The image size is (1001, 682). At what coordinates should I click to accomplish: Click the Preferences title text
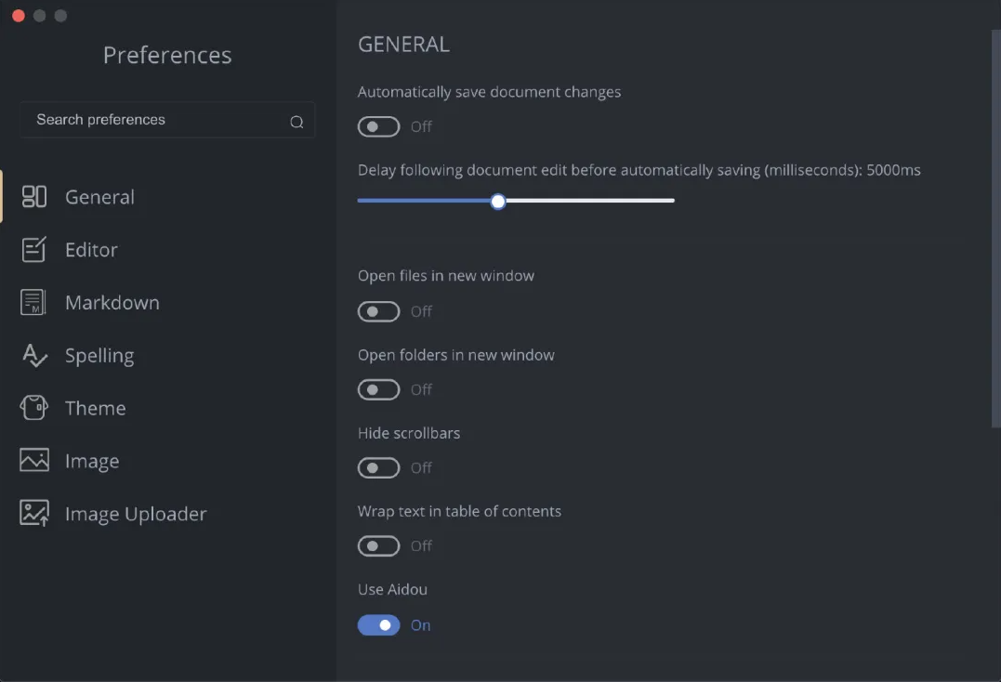(167, 56)
